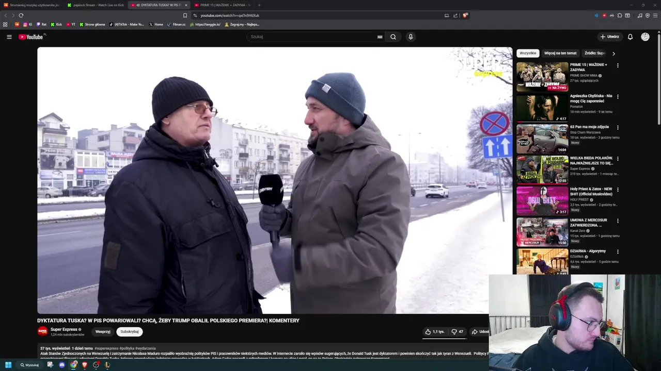The image size is (661, 371).
Task: Open the Filman.cc bookmark
Action: (177, 24)
